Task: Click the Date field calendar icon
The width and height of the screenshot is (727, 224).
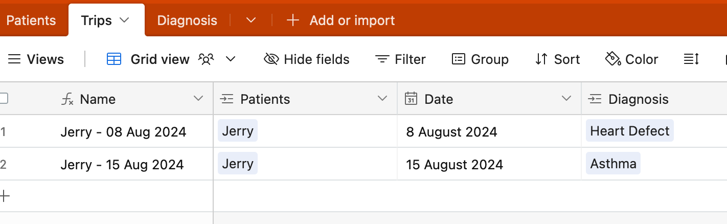Action: (411, 99)
